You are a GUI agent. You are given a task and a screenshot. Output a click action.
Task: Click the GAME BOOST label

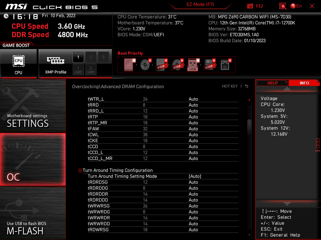click(16, 45)
